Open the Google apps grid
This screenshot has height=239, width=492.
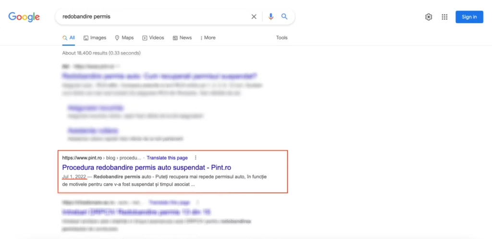[x=444, y=17]
